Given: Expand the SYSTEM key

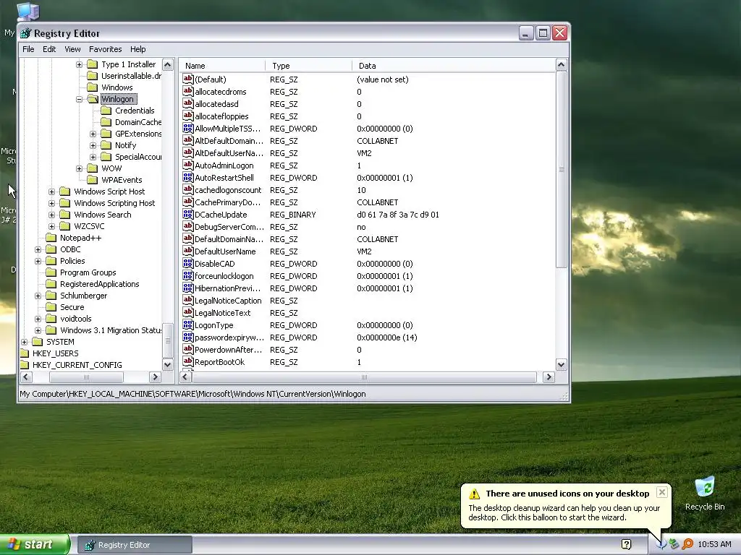Looking at the screenshot, I should coord(25,342).
